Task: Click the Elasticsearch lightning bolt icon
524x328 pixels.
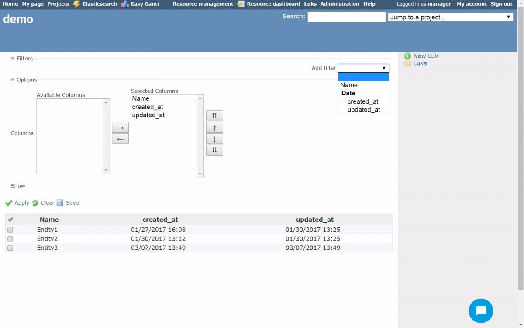Action: tap(77, 4)
